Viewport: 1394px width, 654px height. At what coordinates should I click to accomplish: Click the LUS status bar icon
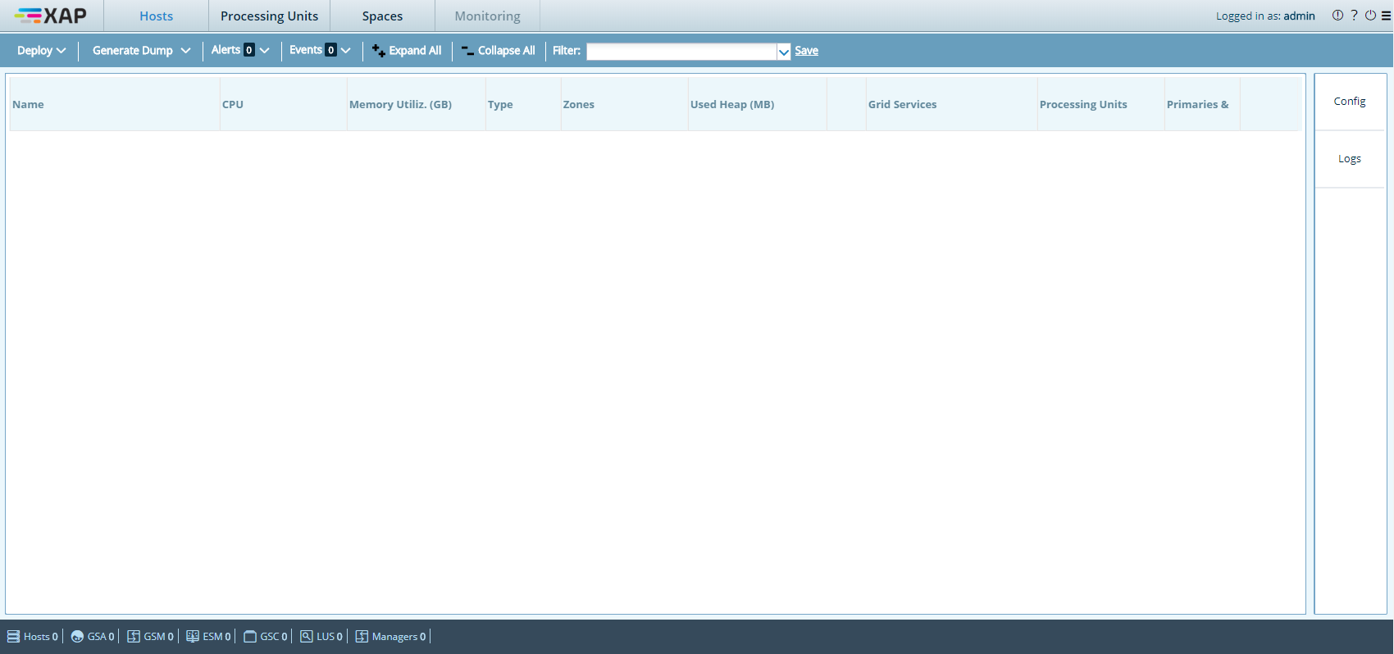pyautogui.click(x=307, y=637)
